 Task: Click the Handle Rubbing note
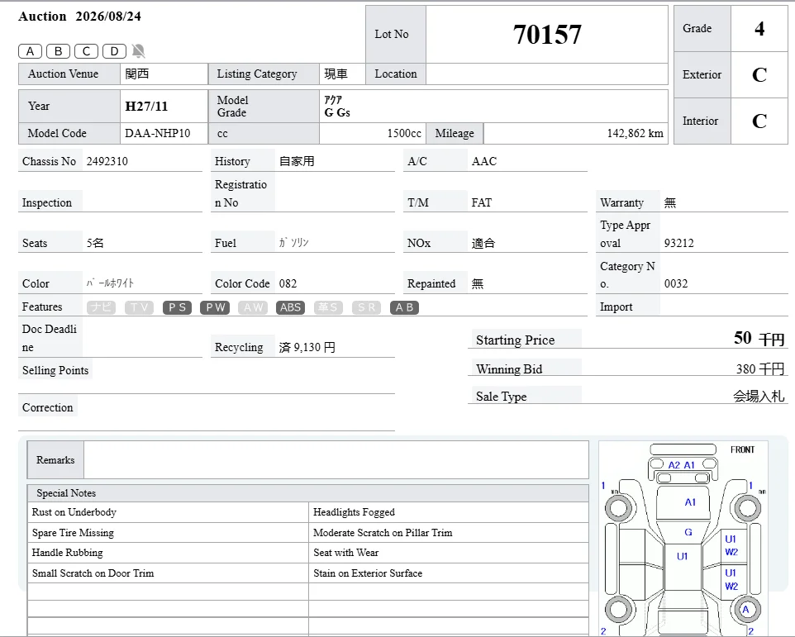tap(68, 553)
